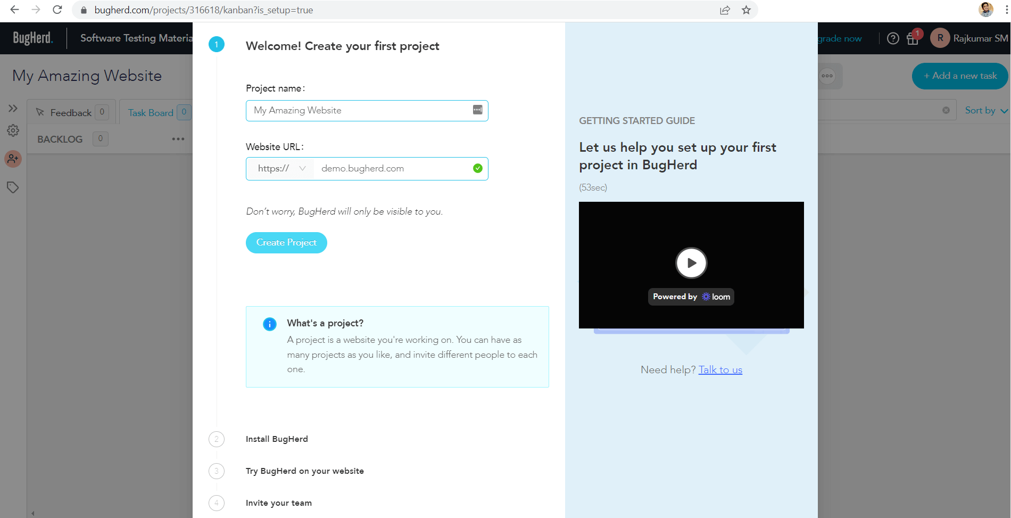The width and height of the screenshot is (1011, 518).
Task: Click the BACKLOG column header
Action: (x=60, y=139)
